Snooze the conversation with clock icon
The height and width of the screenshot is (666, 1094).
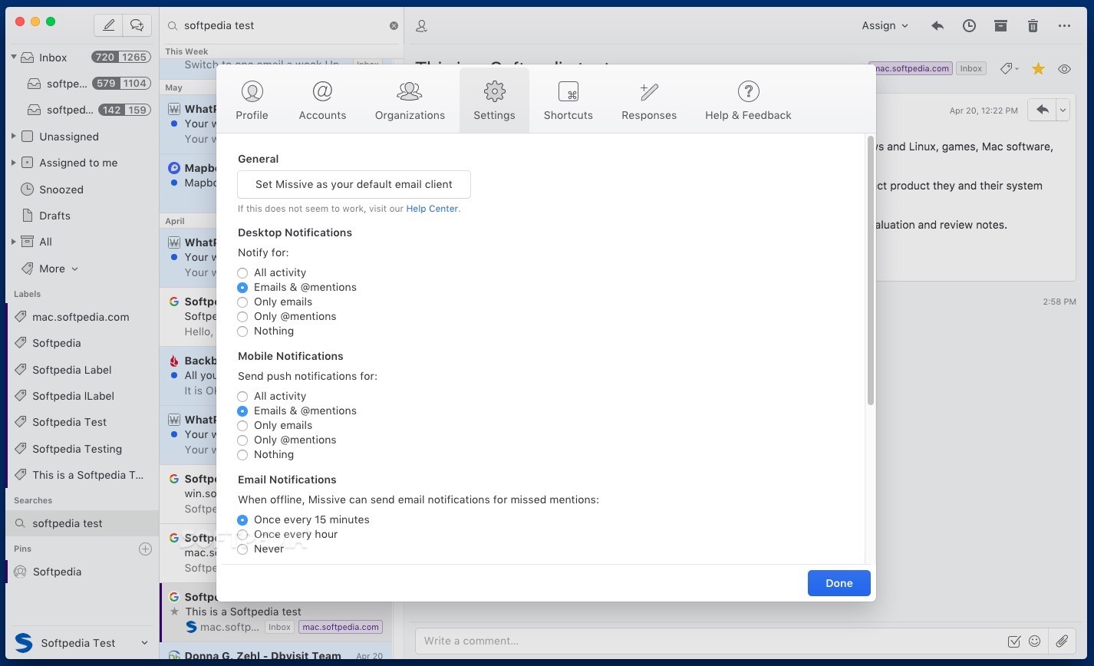click(969, 25)
